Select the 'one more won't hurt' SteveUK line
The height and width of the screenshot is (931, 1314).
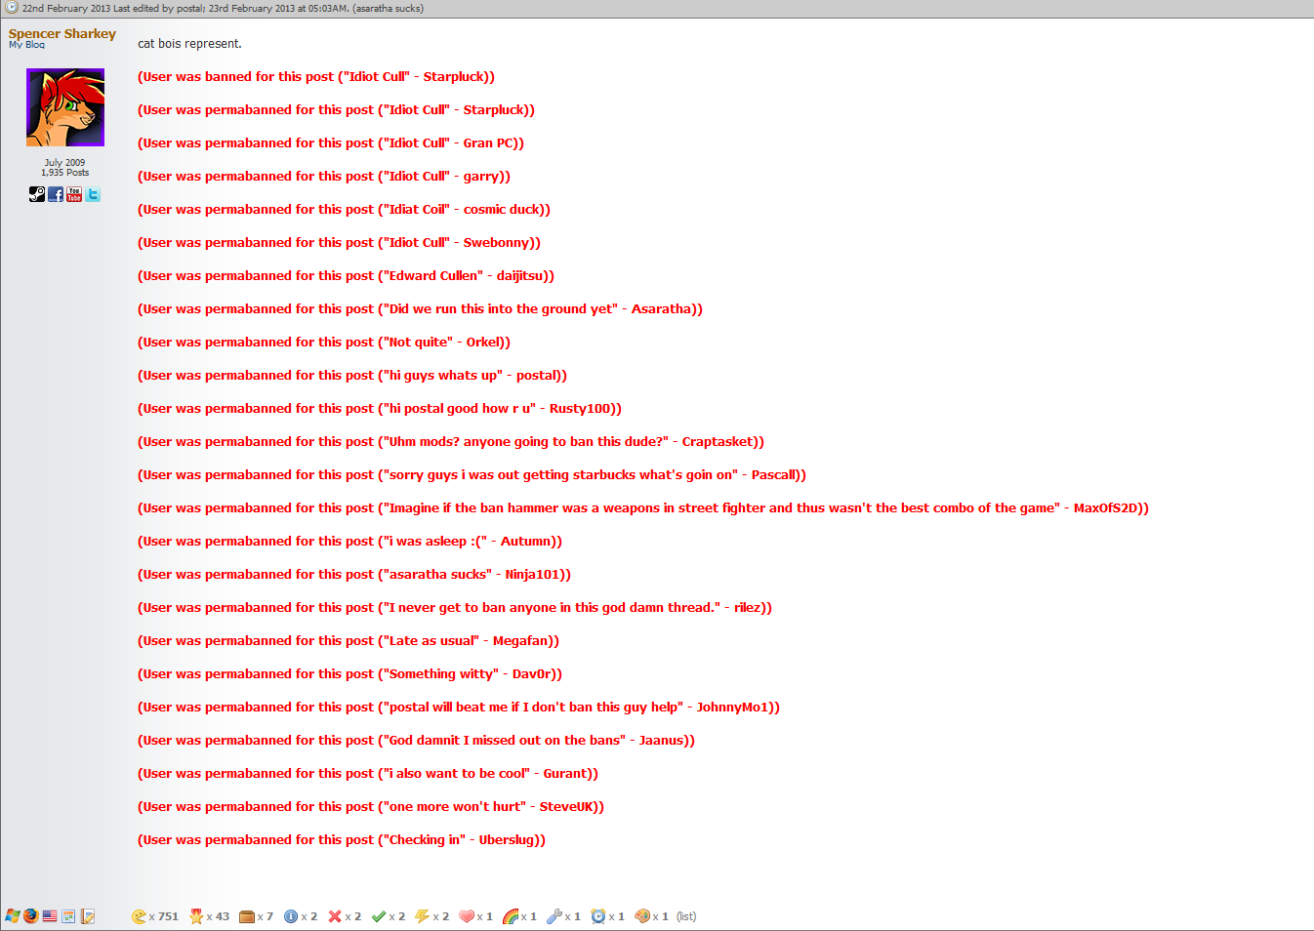(x=371, y=807)
